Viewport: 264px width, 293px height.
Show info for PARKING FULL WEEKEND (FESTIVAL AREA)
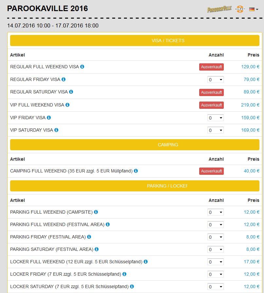[108, 224]
